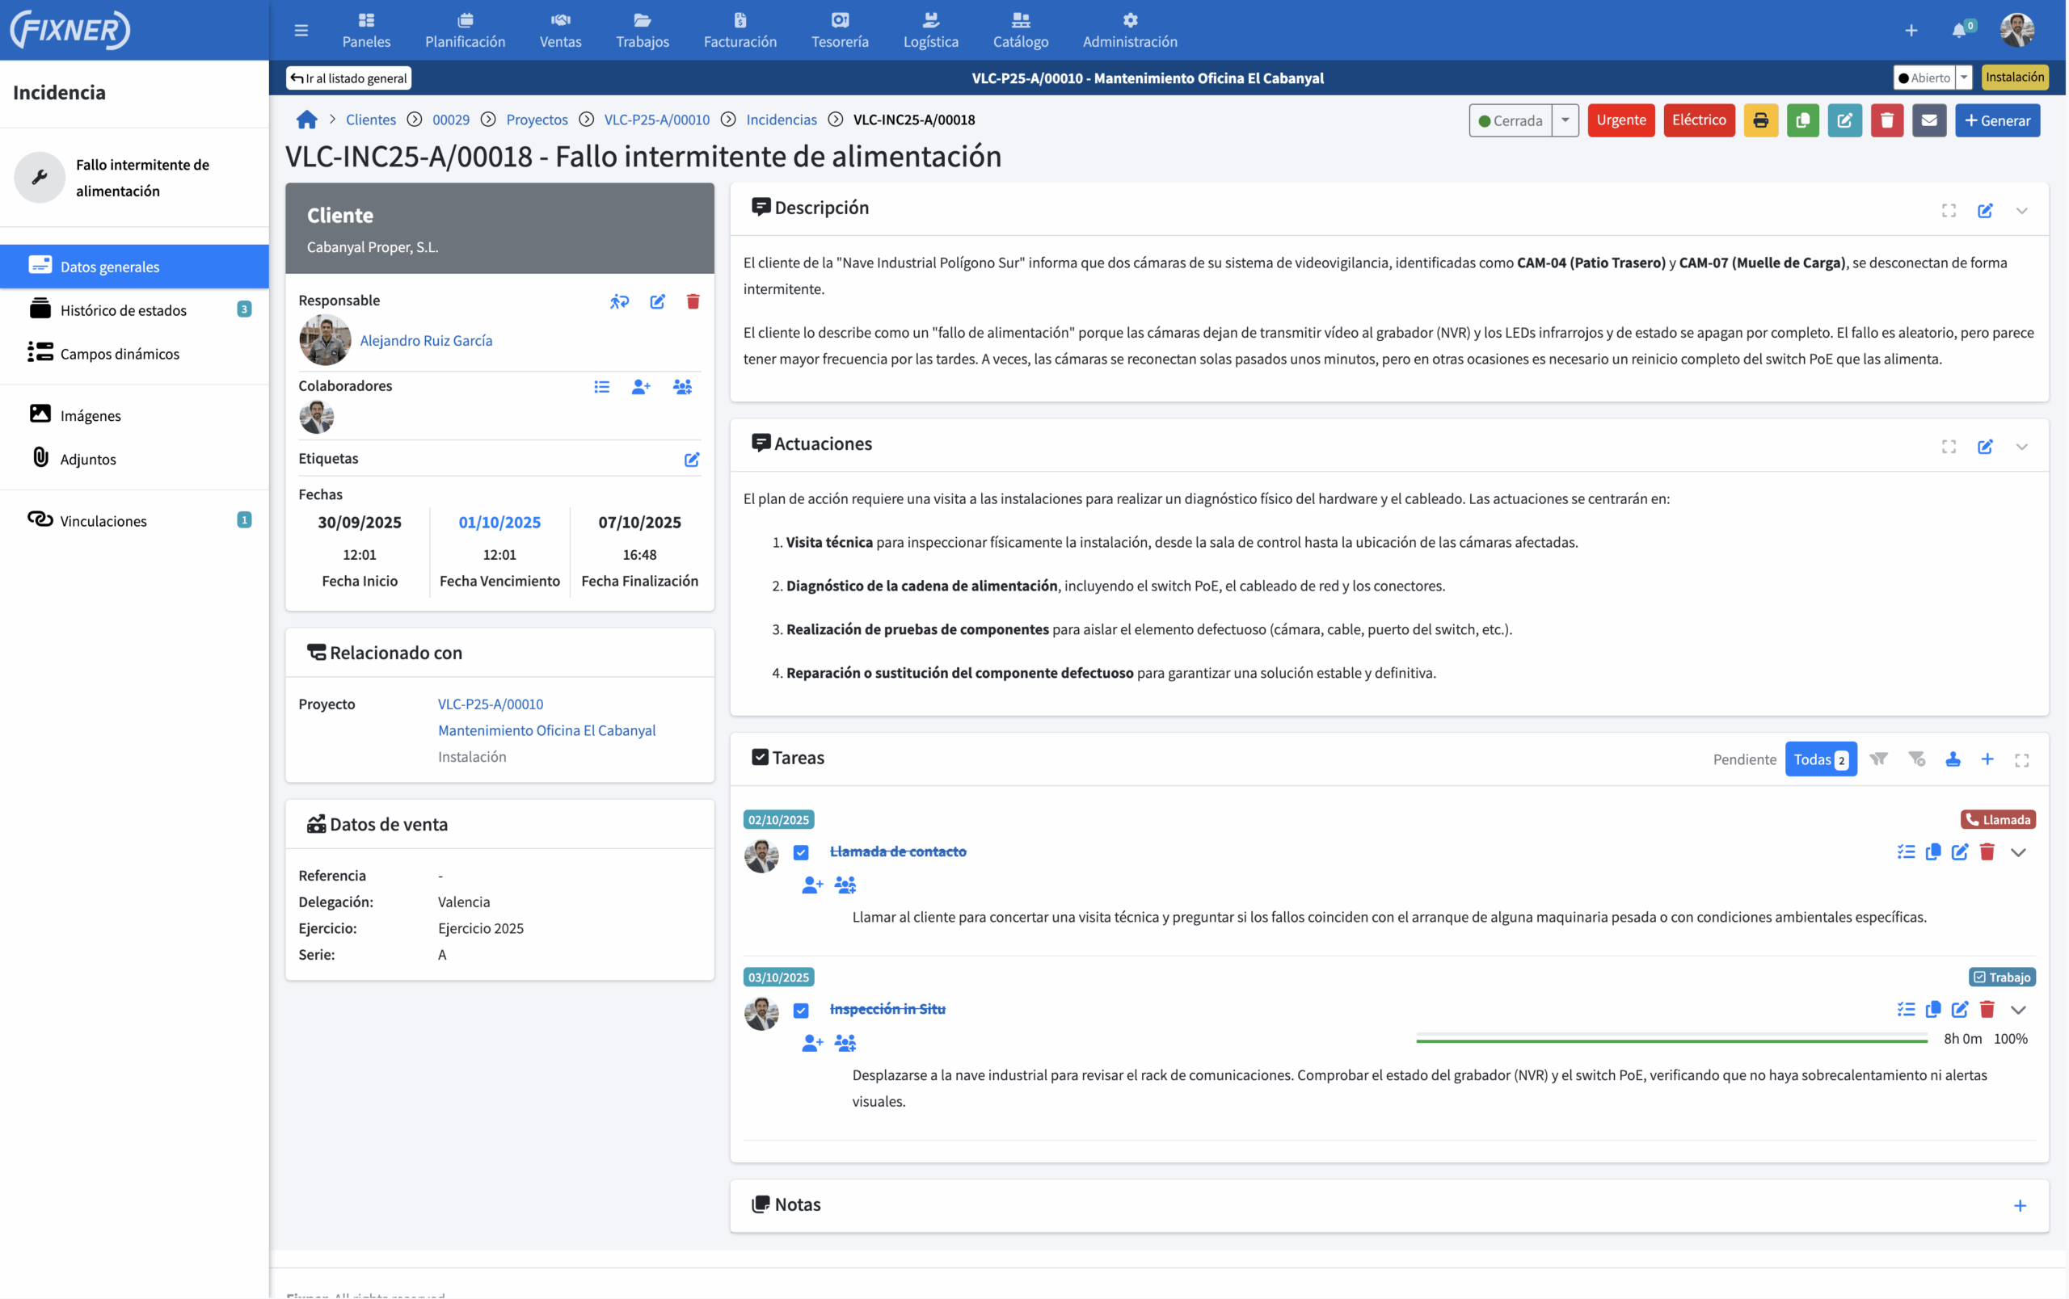The width and height of the screenshot is (2069, 1299).
Task: Click the gray email envelope button
Action: [x=1929, y=120]
